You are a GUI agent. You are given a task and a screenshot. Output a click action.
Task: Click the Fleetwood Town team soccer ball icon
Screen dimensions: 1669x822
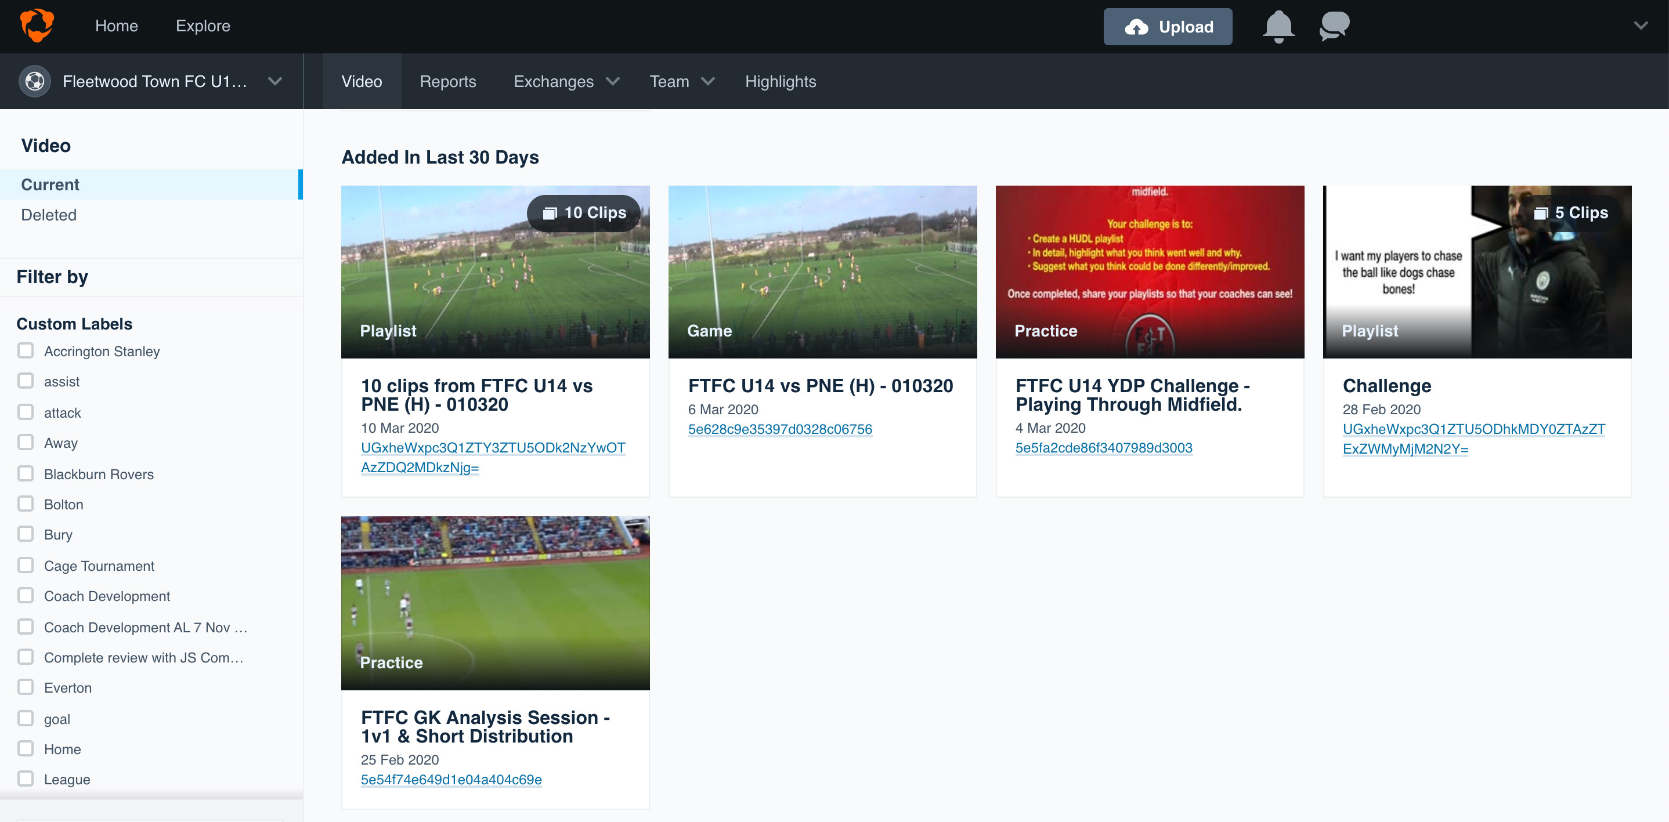coord(34,82)
